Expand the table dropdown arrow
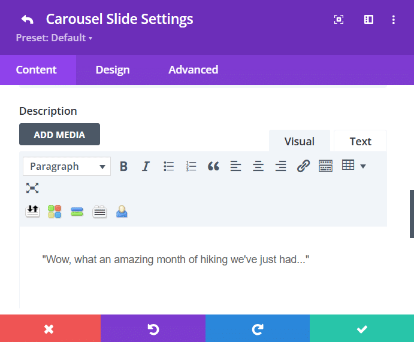 point(363,166)
